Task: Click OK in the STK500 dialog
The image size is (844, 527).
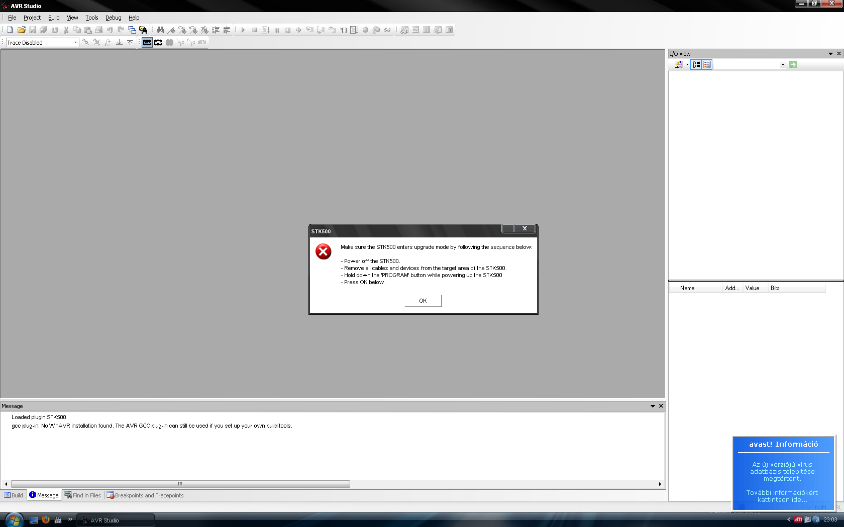Action: pos(423,301)
